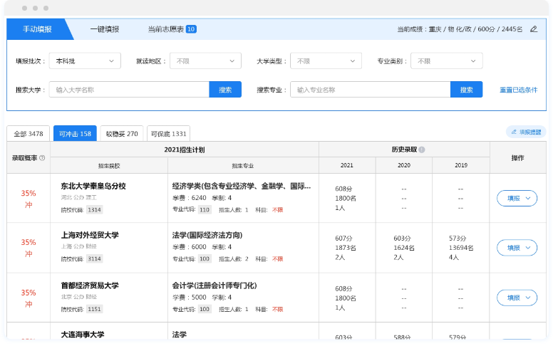Focus the 输入大学名称 search field
The height and width of the screenshot is (346, 553).
(129, 90)
